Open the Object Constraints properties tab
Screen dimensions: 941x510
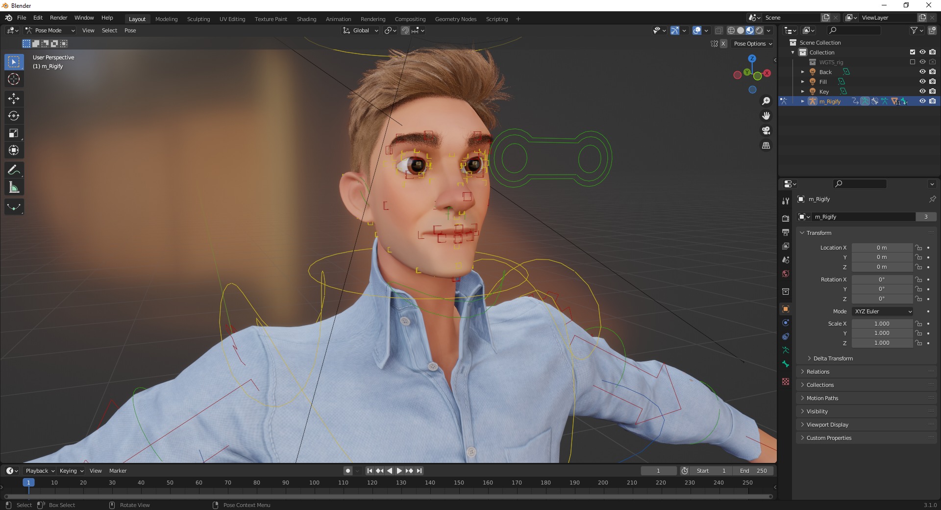[x=786, y=336]
